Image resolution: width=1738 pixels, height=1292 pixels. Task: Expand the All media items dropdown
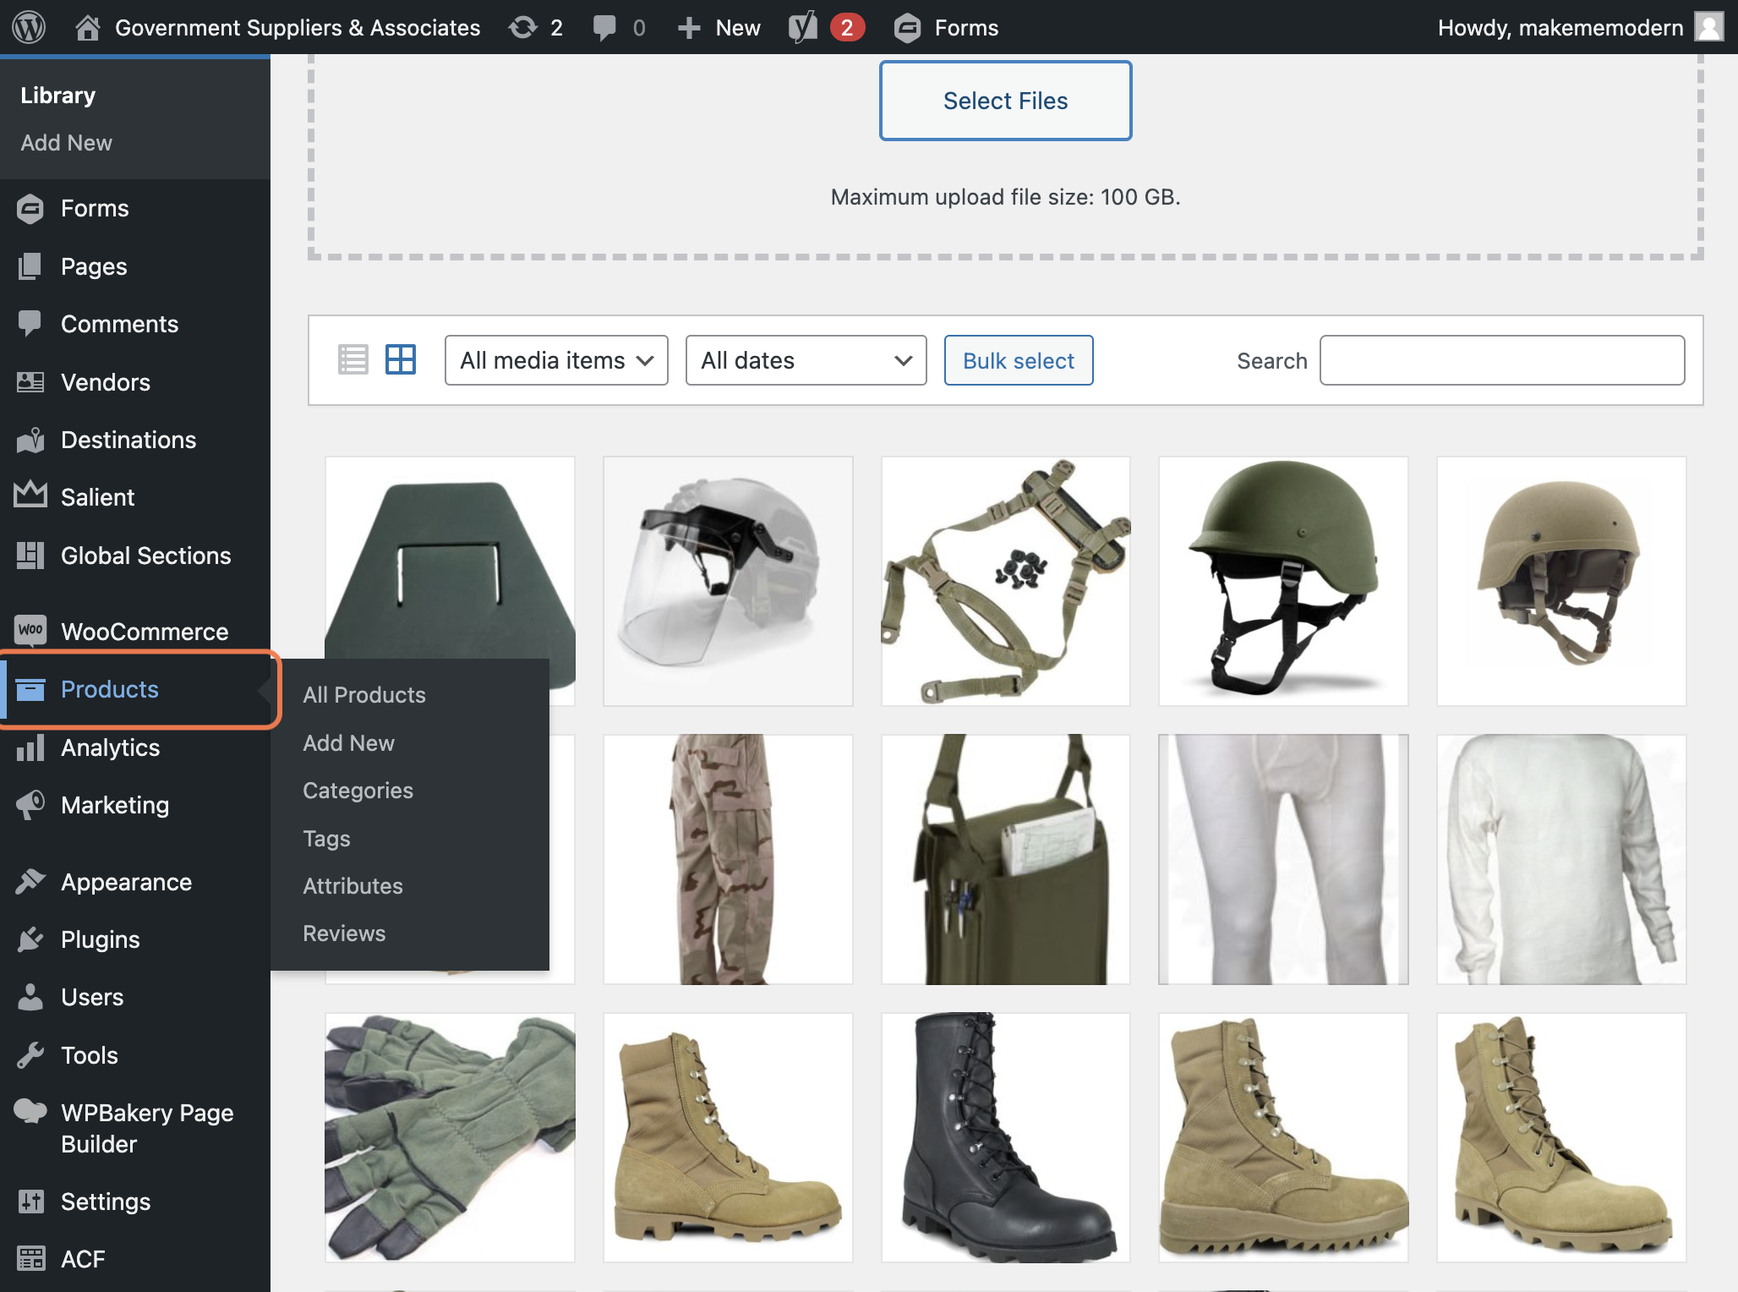coord(556,360)
